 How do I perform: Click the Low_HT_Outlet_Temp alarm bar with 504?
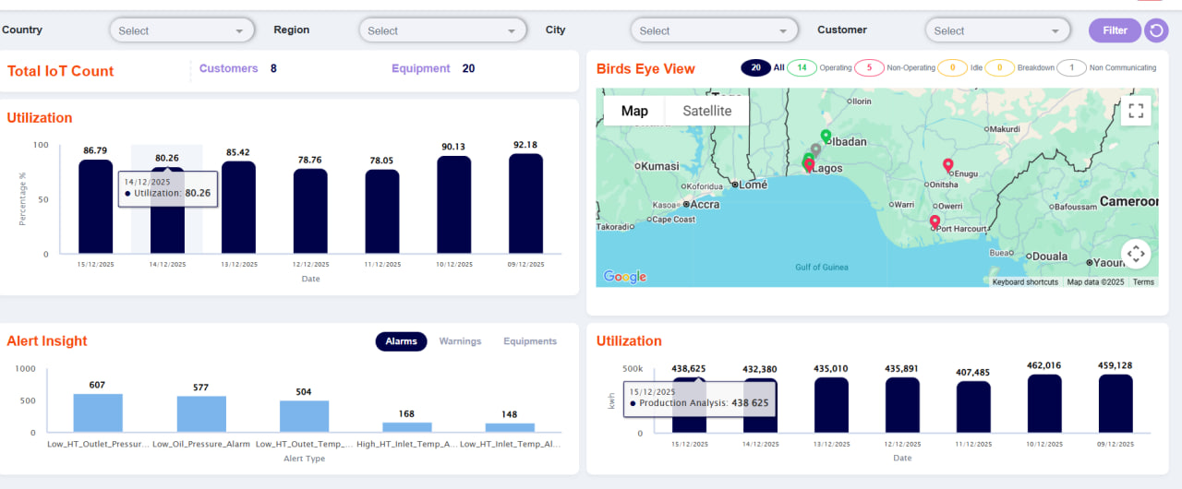[x=304, y=416]
